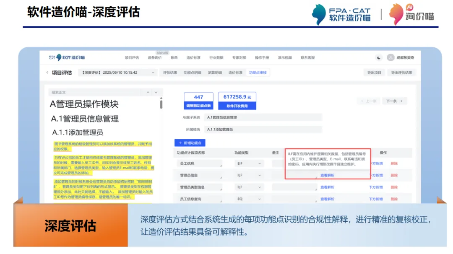Image resolution: width=453 pixels, height=254 pixels.
Task: Click the 导出评估结果 button
Action: 401,73
